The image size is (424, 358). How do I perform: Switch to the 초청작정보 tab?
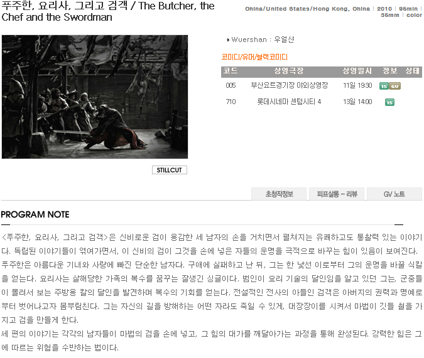[279, 194]
